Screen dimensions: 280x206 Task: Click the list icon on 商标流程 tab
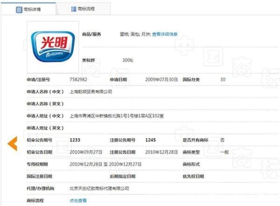tap(74, 9)
